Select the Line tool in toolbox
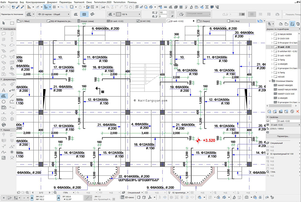The height and width of the screenshot is (202, 301). tap(12, 96)
